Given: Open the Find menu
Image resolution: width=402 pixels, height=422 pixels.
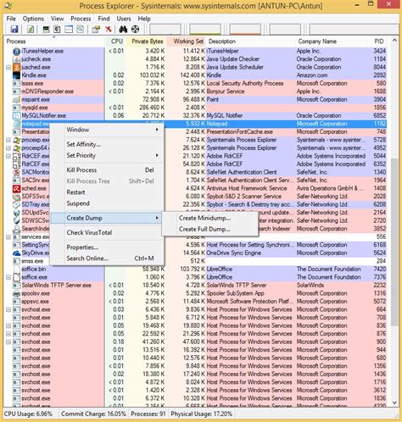Looking at the screenshot, I should (x=103, y=19).
